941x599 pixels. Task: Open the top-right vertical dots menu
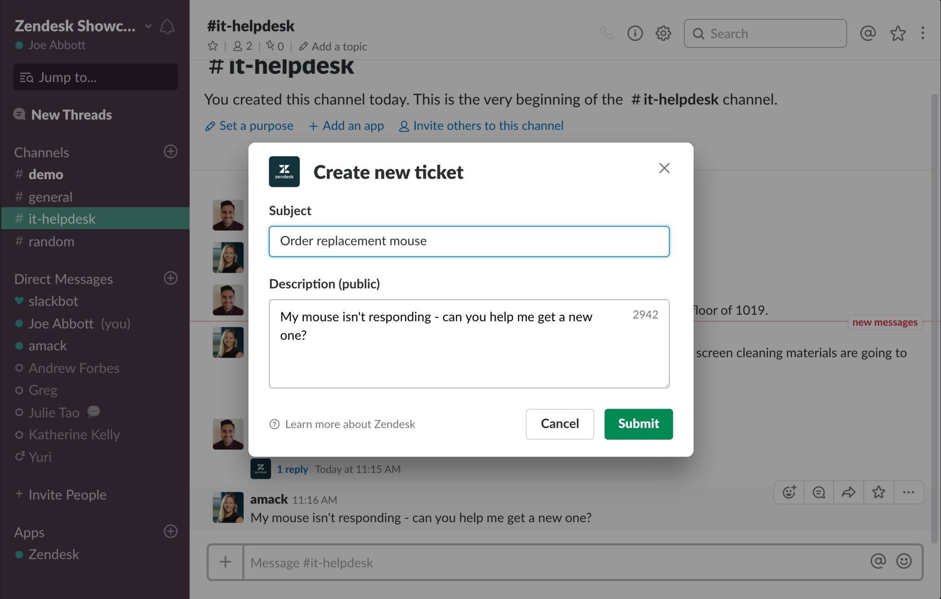[922, 33]
